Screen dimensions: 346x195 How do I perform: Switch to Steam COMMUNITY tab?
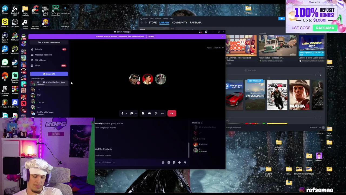179,22
